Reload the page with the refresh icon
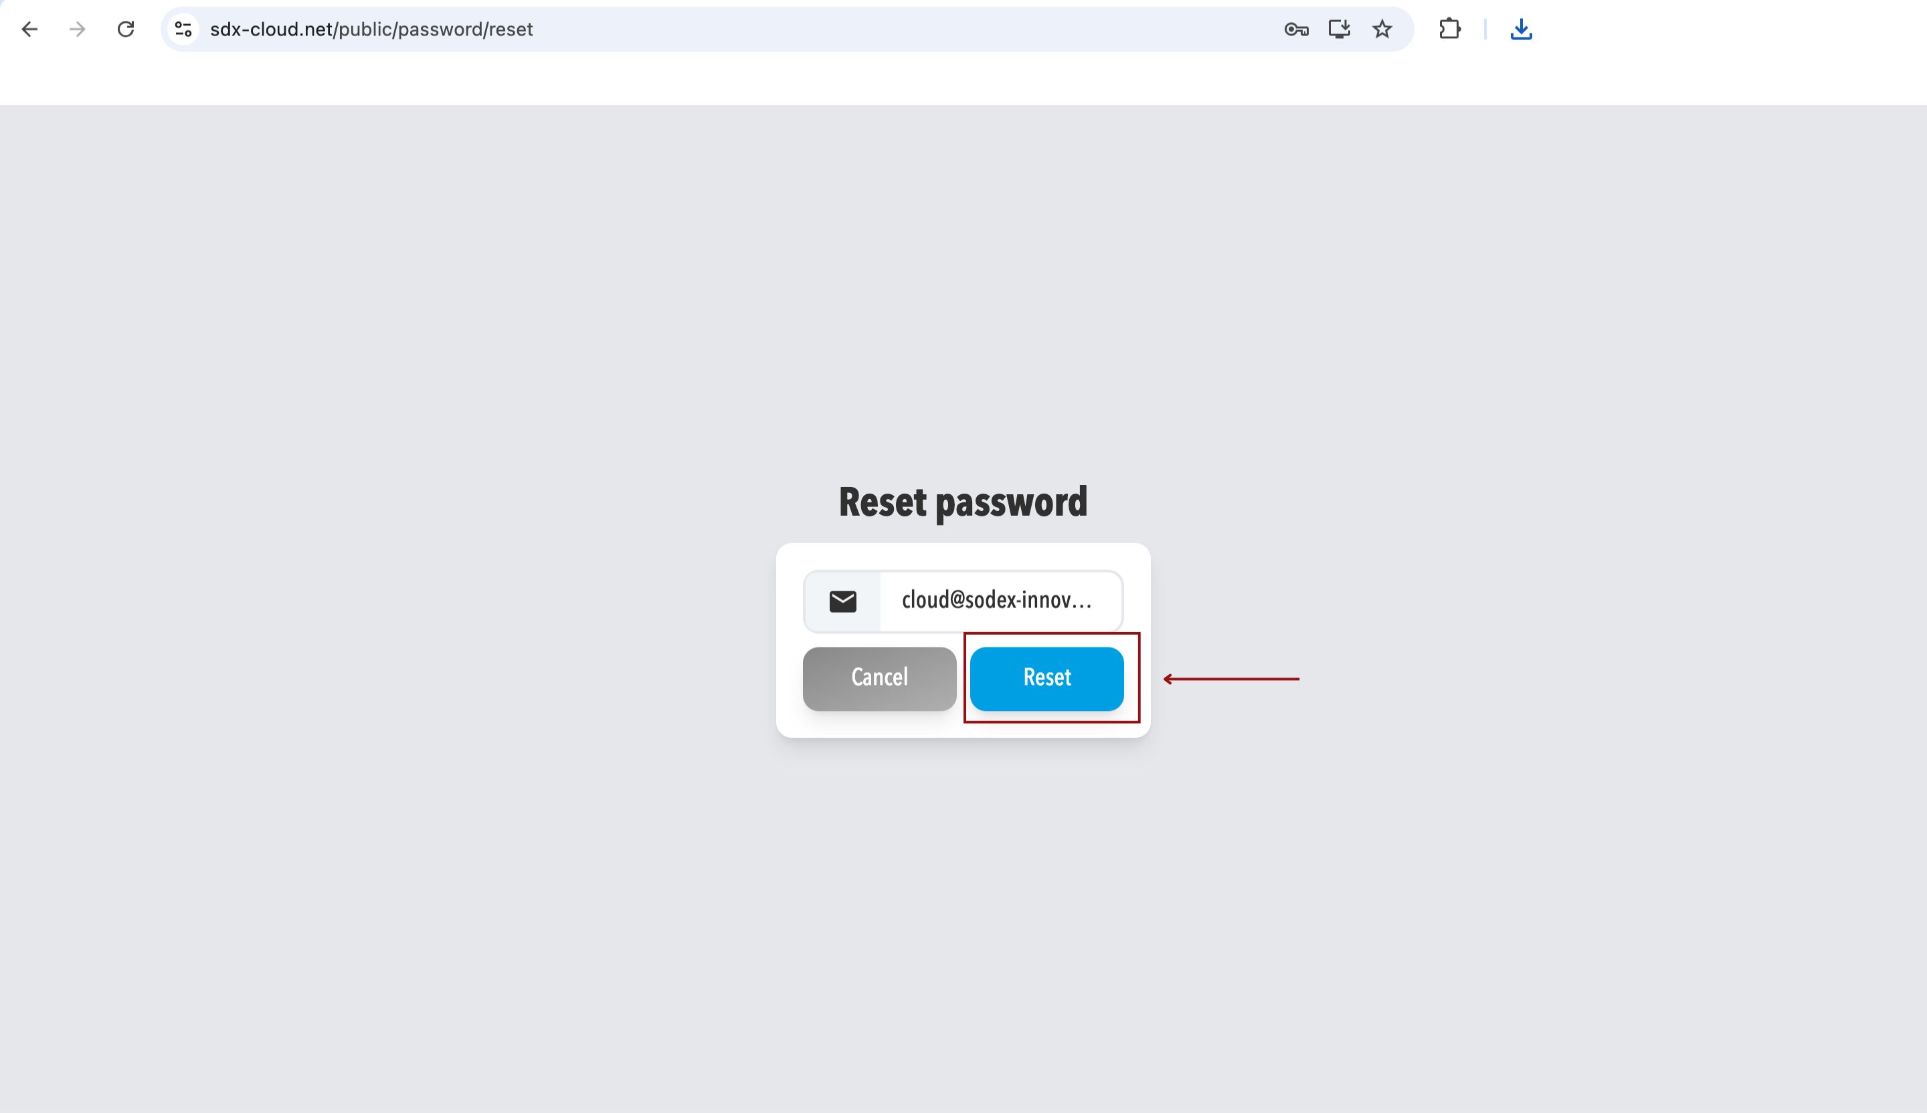 pyautogui.click(x=126, y=29)
